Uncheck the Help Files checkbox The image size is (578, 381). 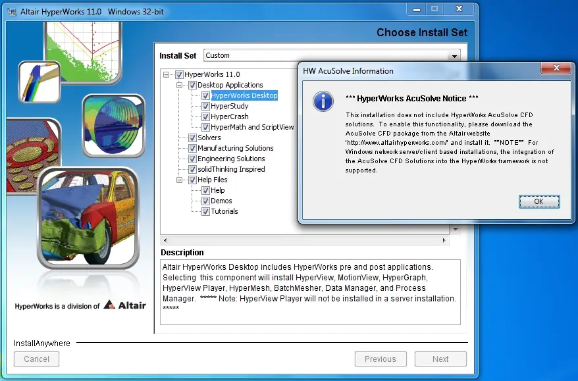tap(192, 180)
